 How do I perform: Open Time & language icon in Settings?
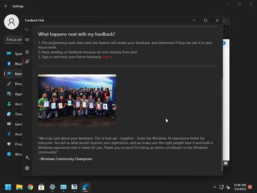tap(9, 114)
